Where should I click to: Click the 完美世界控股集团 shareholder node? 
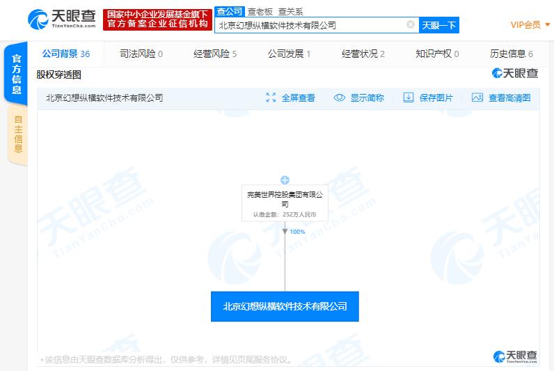(285, 203)
